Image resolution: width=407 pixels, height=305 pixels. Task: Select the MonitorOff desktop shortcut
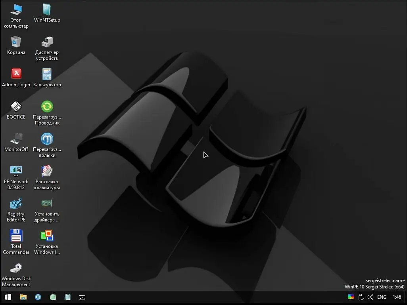[x=16, y=142]
